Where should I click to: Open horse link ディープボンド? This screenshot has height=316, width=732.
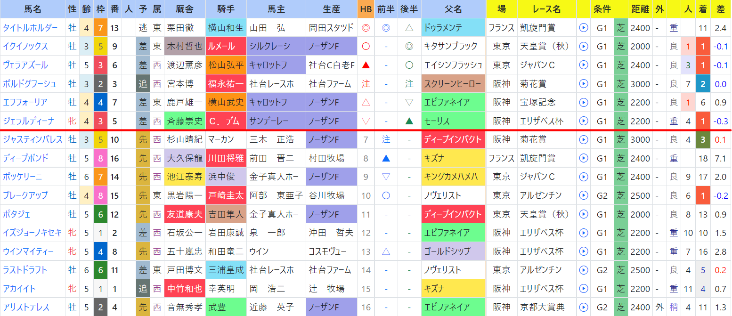click(x=26, y=158)
